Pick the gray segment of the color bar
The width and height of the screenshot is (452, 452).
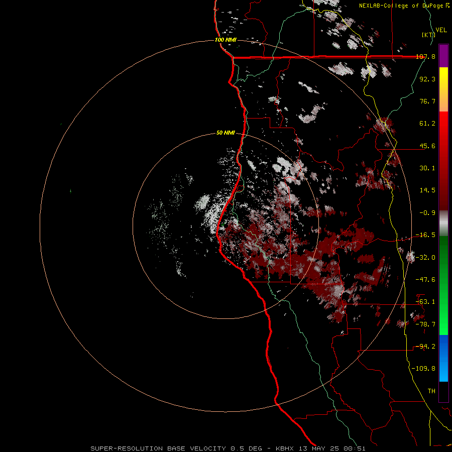(443, 223)
